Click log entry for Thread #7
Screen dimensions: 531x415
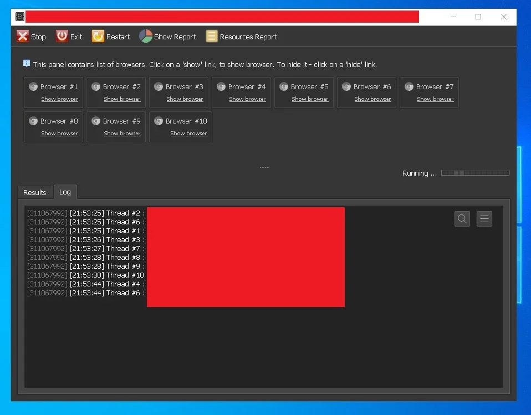tap(86, 248)
